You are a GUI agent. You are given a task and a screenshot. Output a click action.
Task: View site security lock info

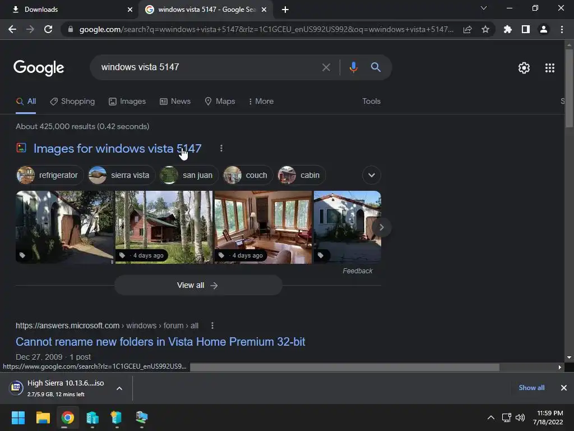coord(71,29)
